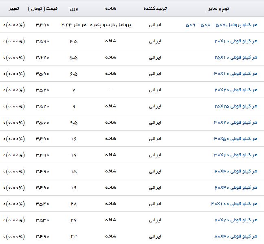The height and width of the screenshot is (244, 264).
Task: Click the وزن column header
Action: click(74, 9)
